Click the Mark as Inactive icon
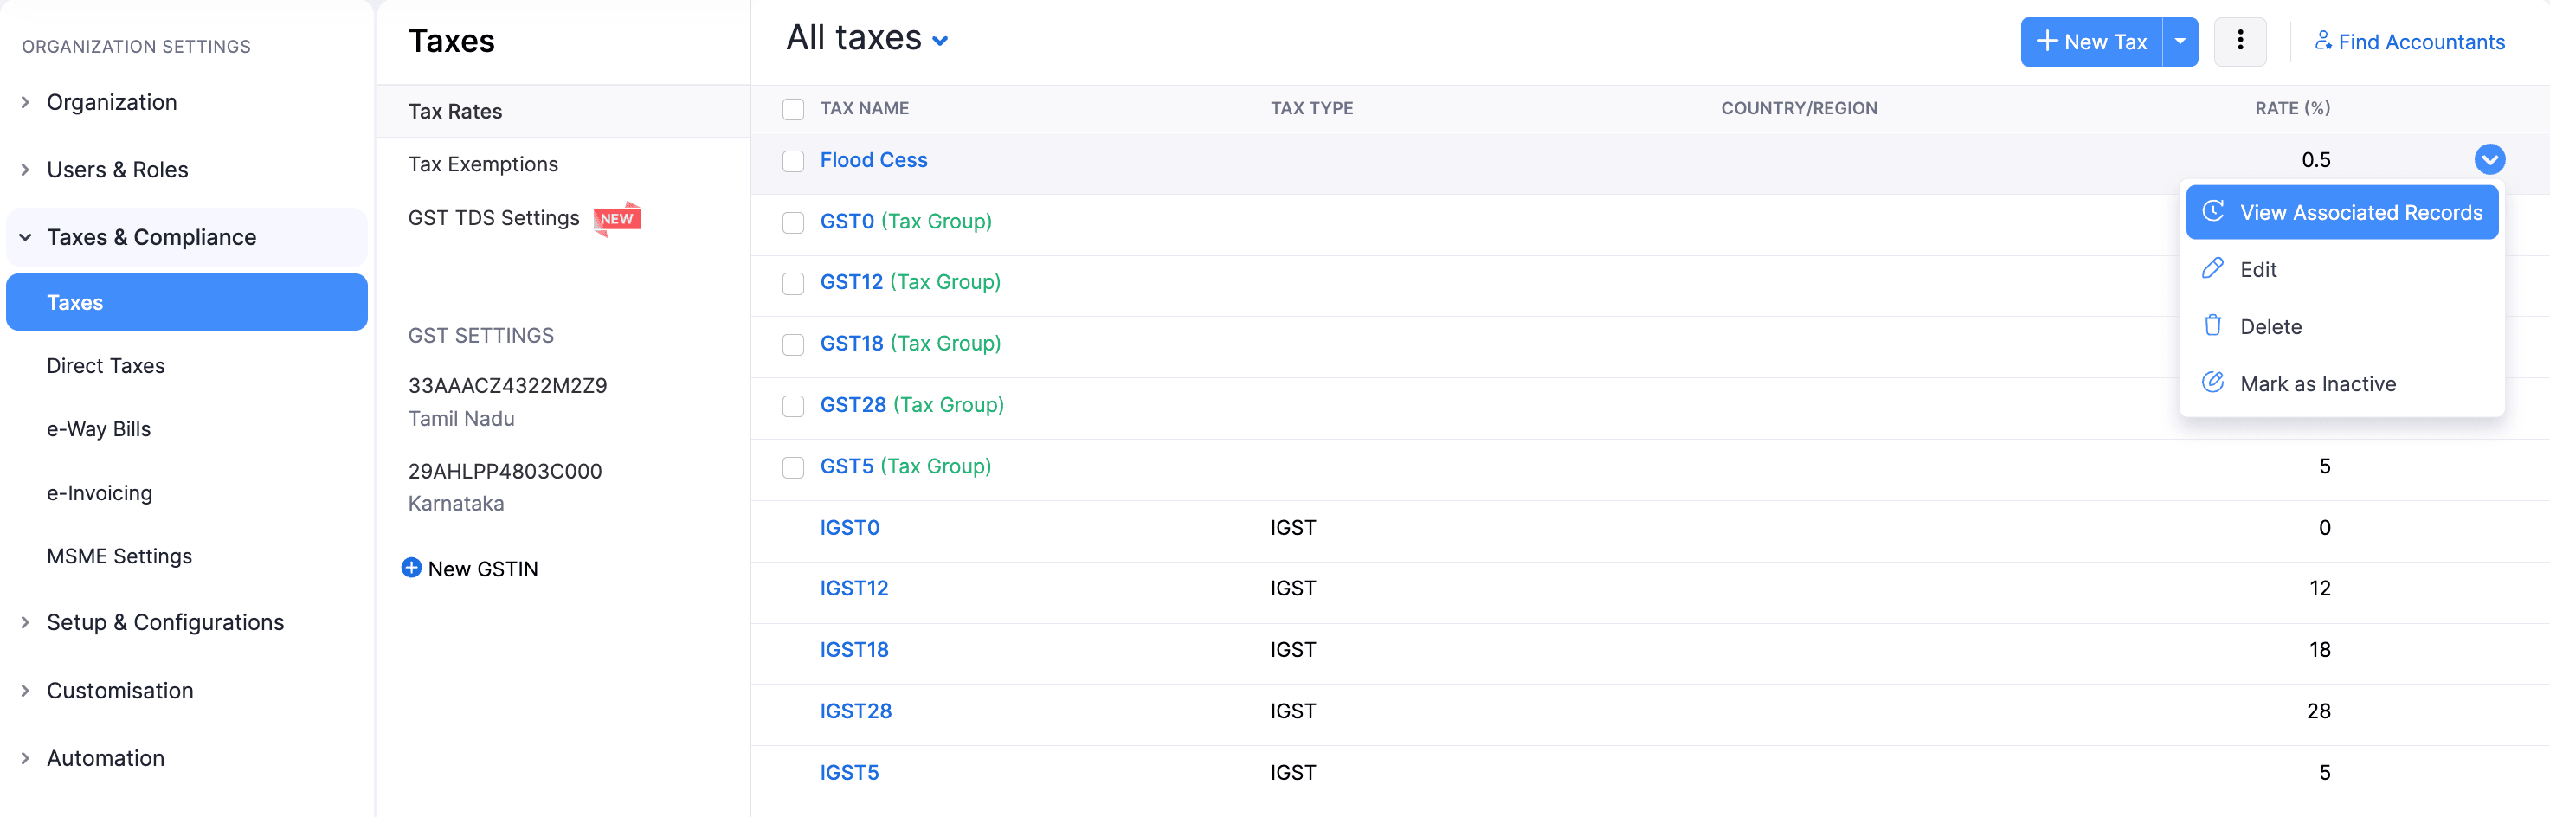The width and height of the screenshot is (2550, 817). pyautogui.click(x=2212, y=383)
